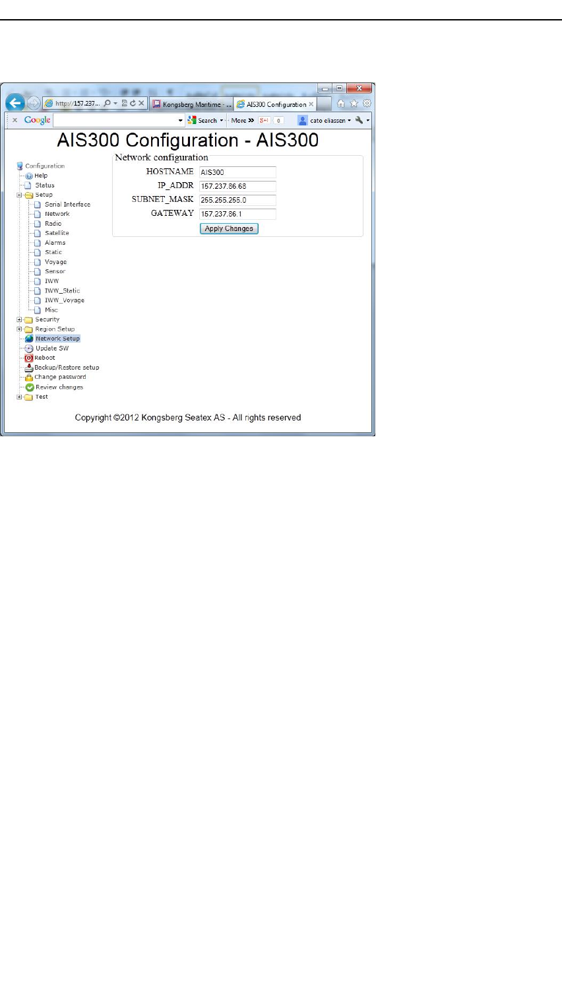The height and width of the screenshot is (996, 562).
Task: Open the Satellite setup page
Action: (57, 233)
